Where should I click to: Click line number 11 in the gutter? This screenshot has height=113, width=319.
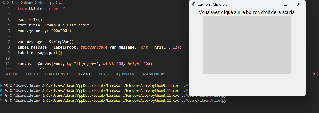tap(8, 64)
